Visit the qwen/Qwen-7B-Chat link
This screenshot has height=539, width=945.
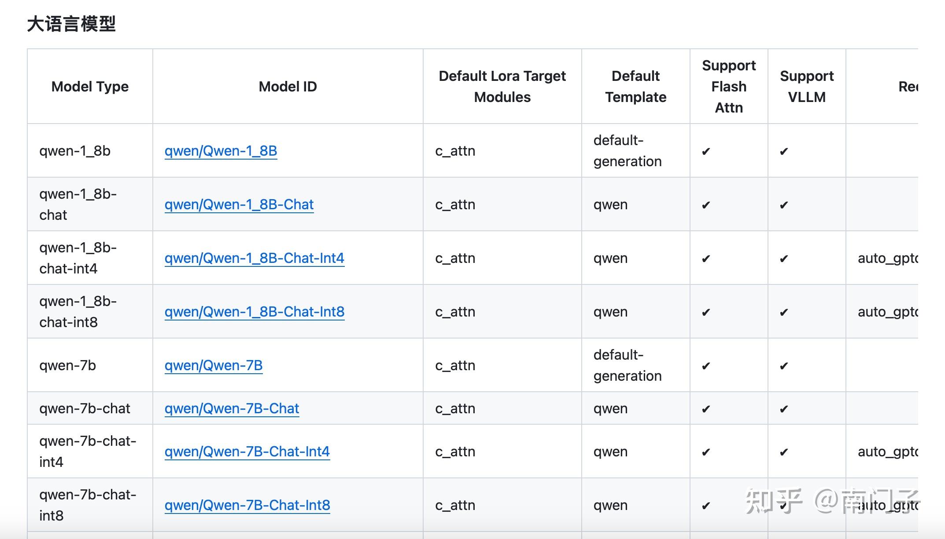click(x=232, y=408)
